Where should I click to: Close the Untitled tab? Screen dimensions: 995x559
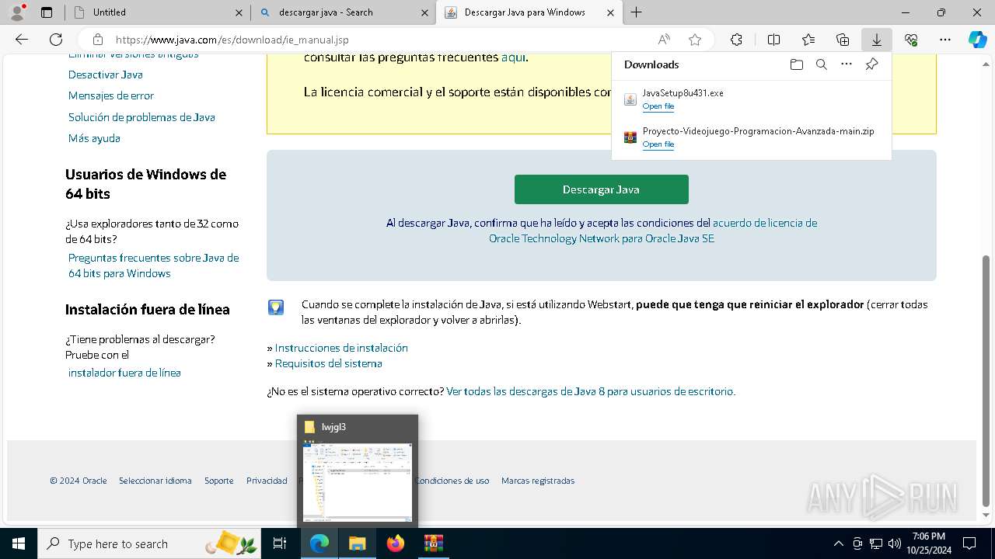point(238,12)
